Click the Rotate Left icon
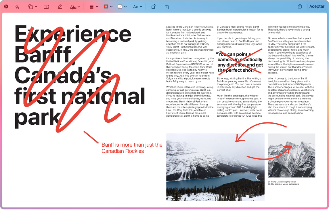Screen dimensions: 329x210 153,6
